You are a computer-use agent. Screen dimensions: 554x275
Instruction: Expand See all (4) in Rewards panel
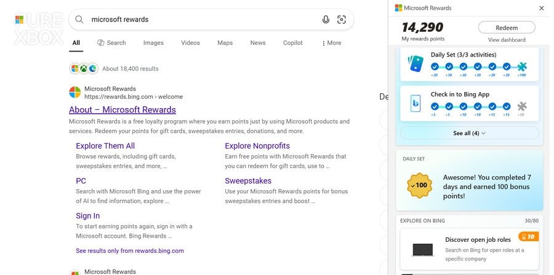tap(469, 133)
